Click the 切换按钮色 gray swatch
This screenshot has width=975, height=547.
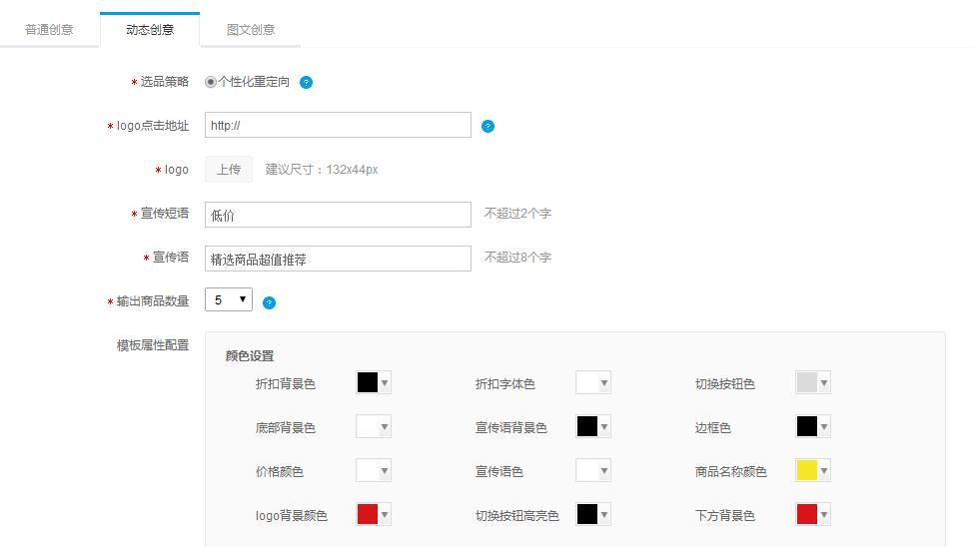click(806, 383)
